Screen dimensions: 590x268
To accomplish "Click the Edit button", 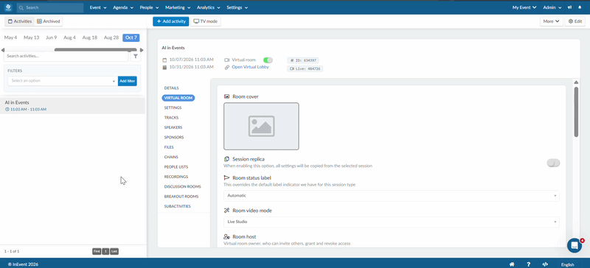I will [x=575, y=21].
